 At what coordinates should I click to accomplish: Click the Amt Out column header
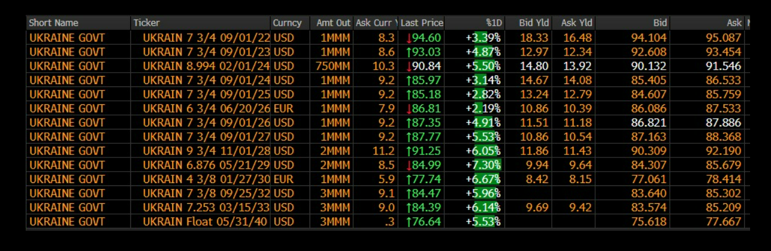[334, 23]
